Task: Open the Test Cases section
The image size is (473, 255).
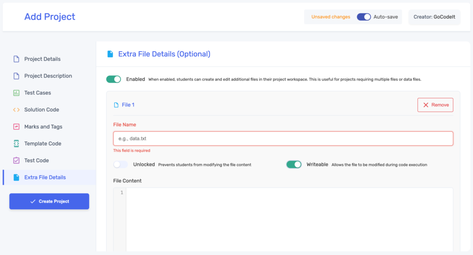Action: coord(37,93)
